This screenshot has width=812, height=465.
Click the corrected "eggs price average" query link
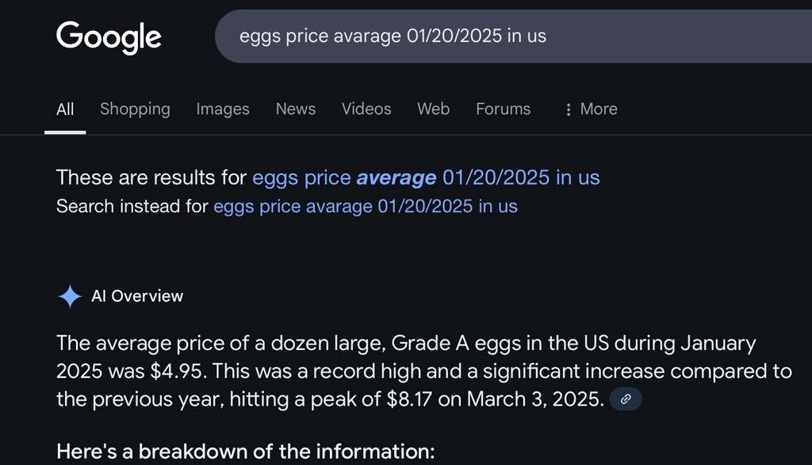[x=426, y=177]
